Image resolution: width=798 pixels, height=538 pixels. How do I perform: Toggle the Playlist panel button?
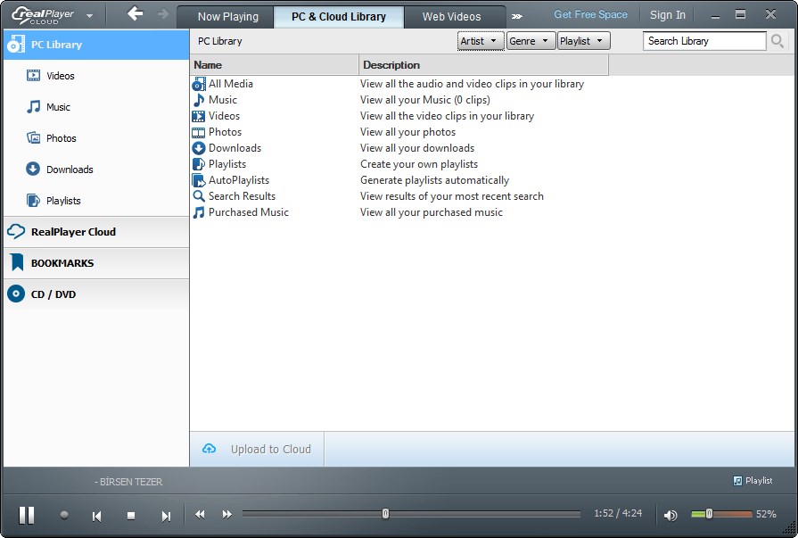click(x=753, y=480)
